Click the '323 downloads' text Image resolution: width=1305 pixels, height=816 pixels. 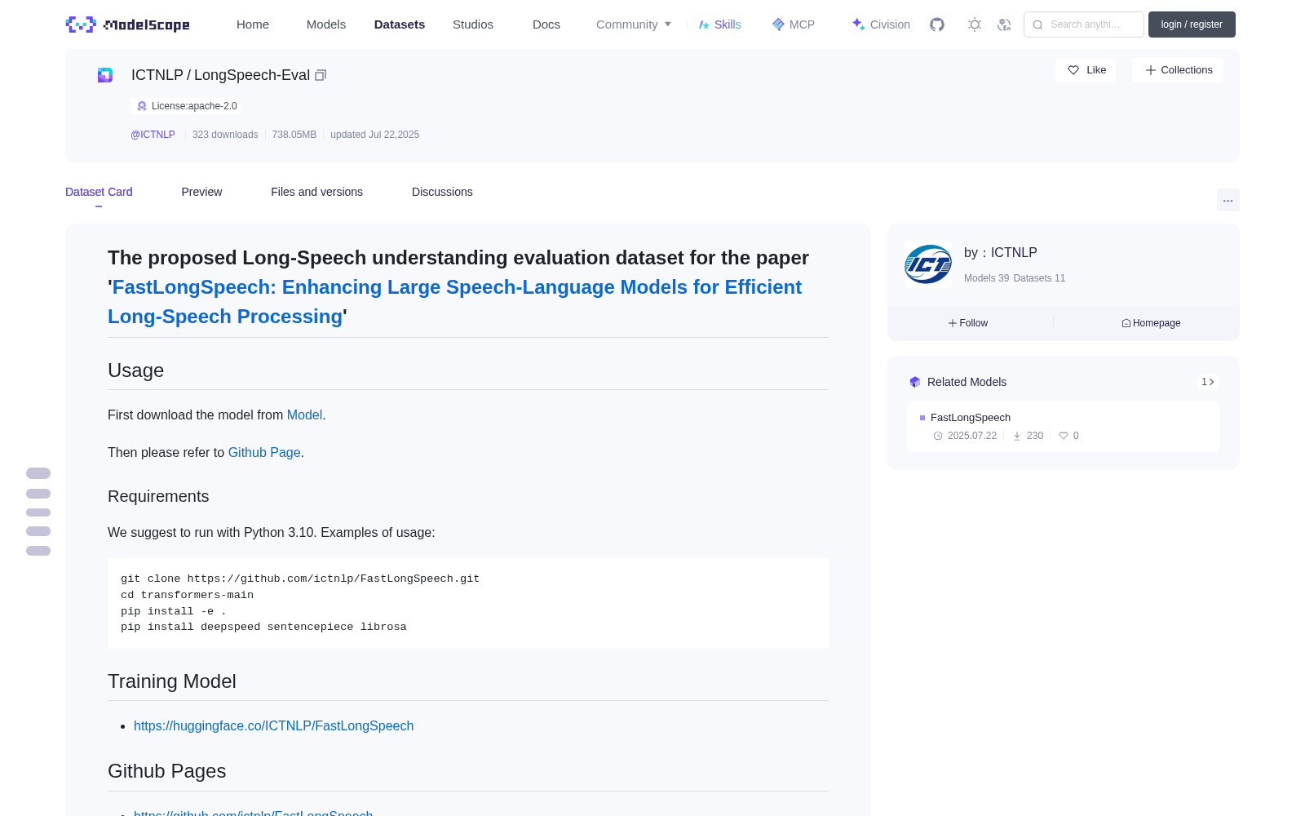coord(225,135)
